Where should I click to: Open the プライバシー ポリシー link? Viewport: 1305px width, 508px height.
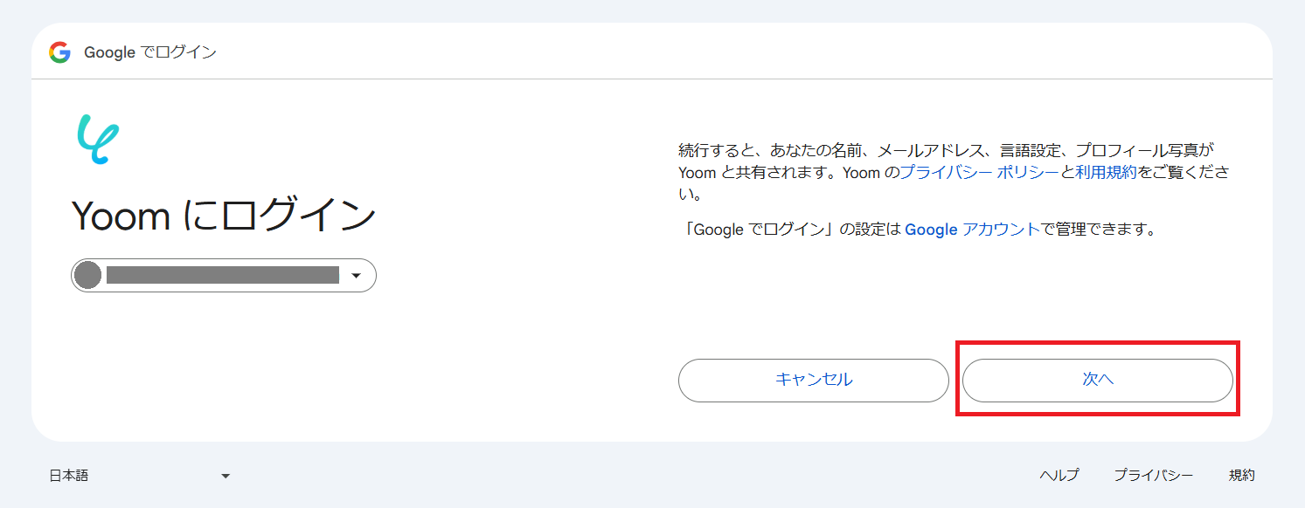pyautogui.click(x=979, y=172)
